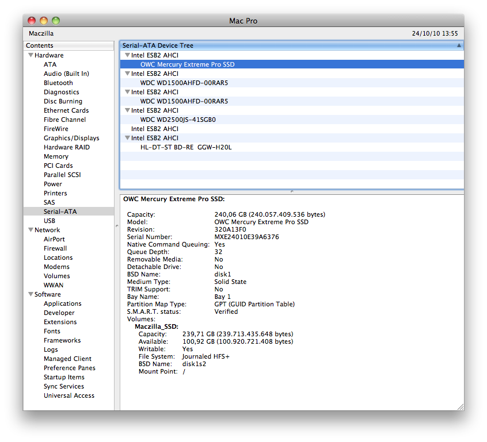The height and width of the screenshot is (442, 487).
Task: Collapse the first Intel ESB2 AHCI node
Action: (x=127, y=55)
